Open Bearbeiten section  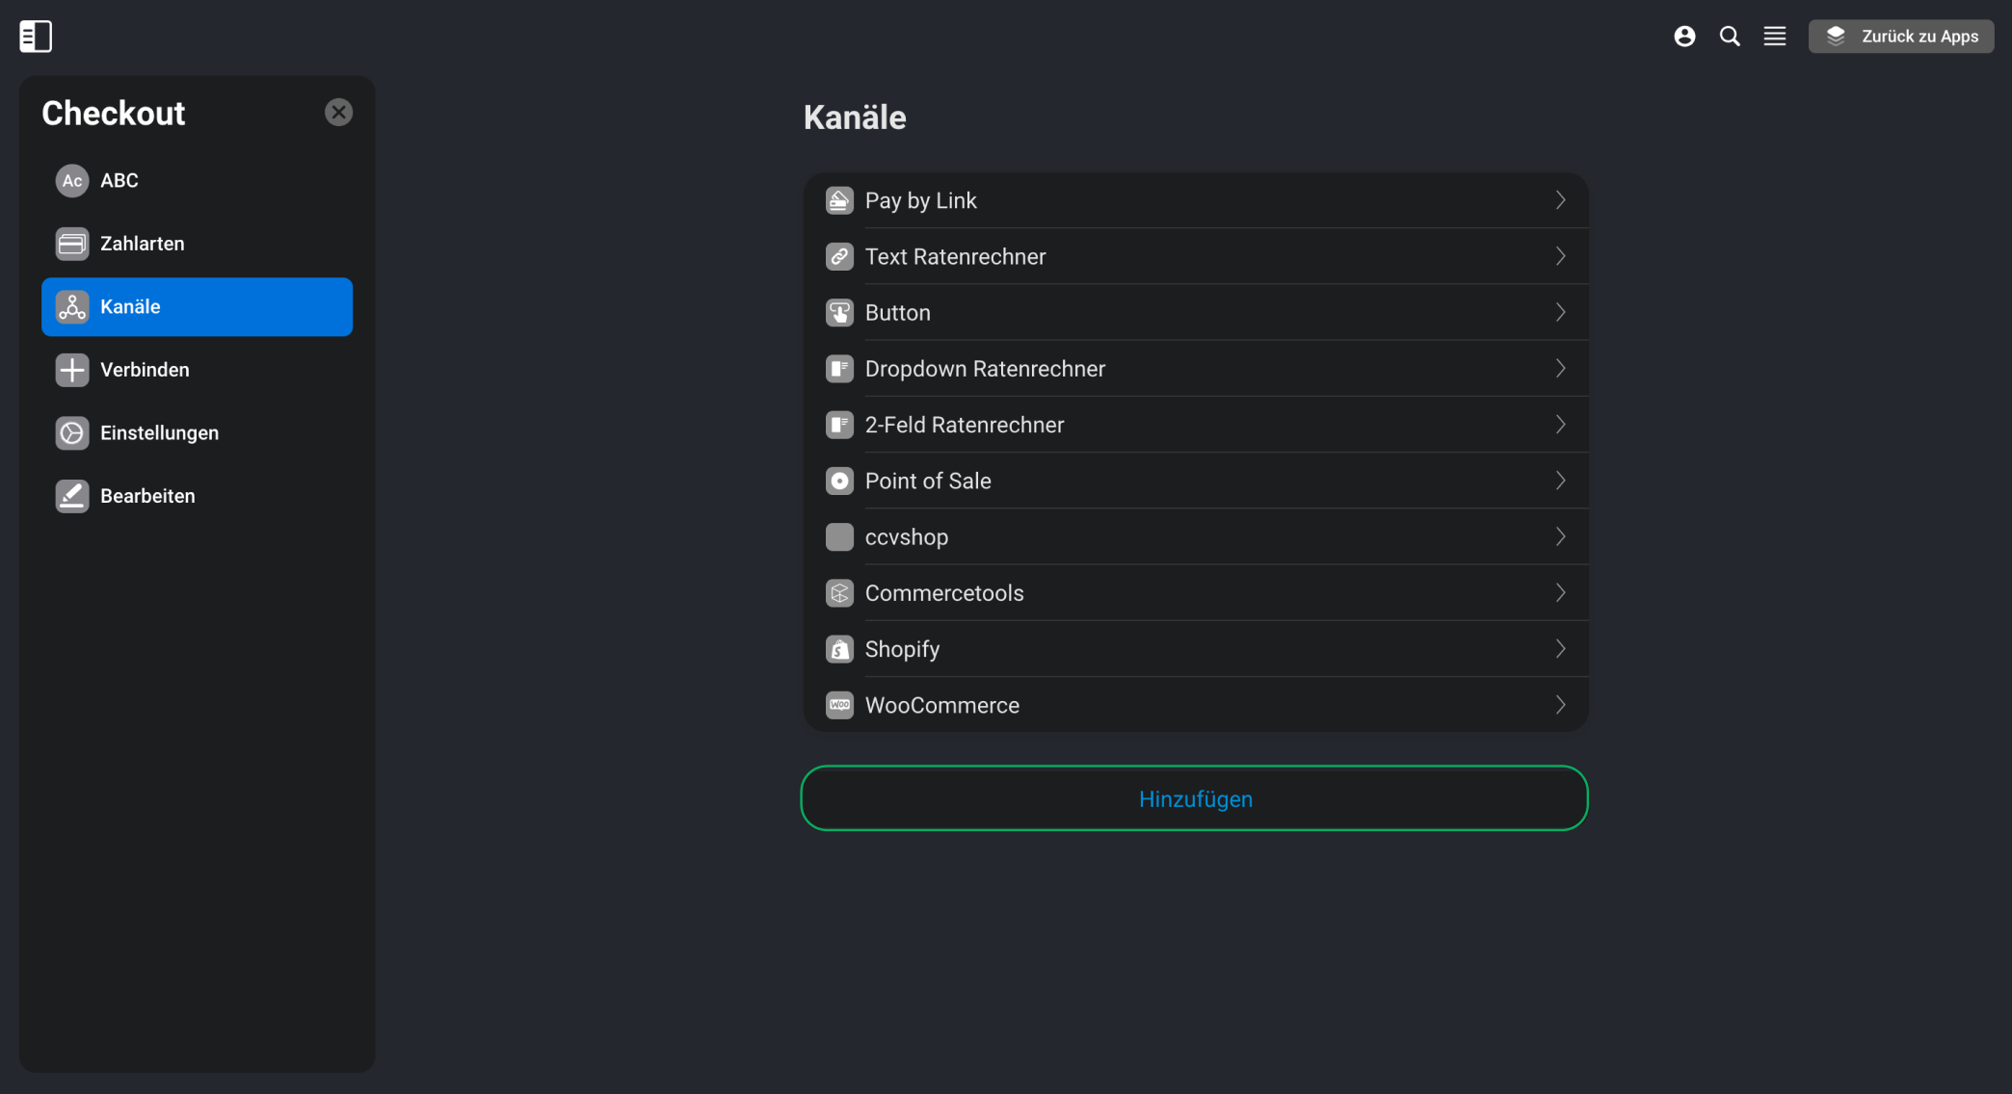click(198, 496)
